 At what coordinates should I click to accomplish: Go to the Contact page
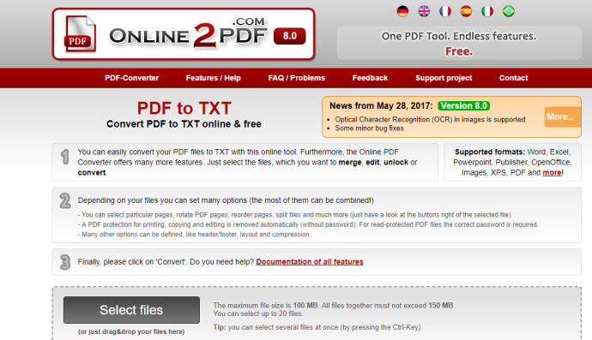pyautogui.click(x=513, y=78)
